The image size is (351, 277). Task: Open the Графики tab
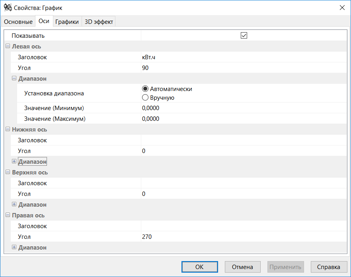point(67,21)
